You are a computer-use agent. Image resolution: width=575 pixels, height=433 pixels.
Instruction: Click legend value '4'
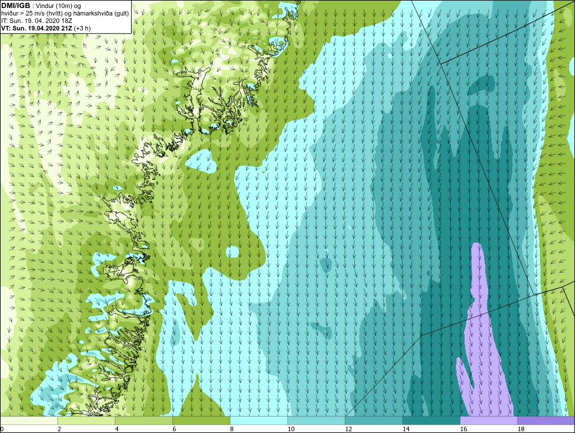(117, 429)
